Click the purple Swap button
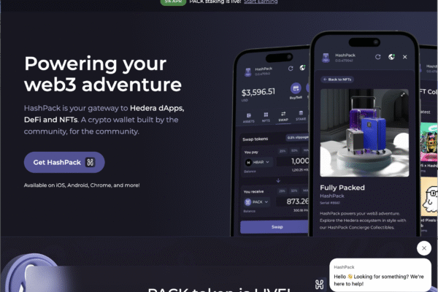438x292 pixels. click(274, 227)
